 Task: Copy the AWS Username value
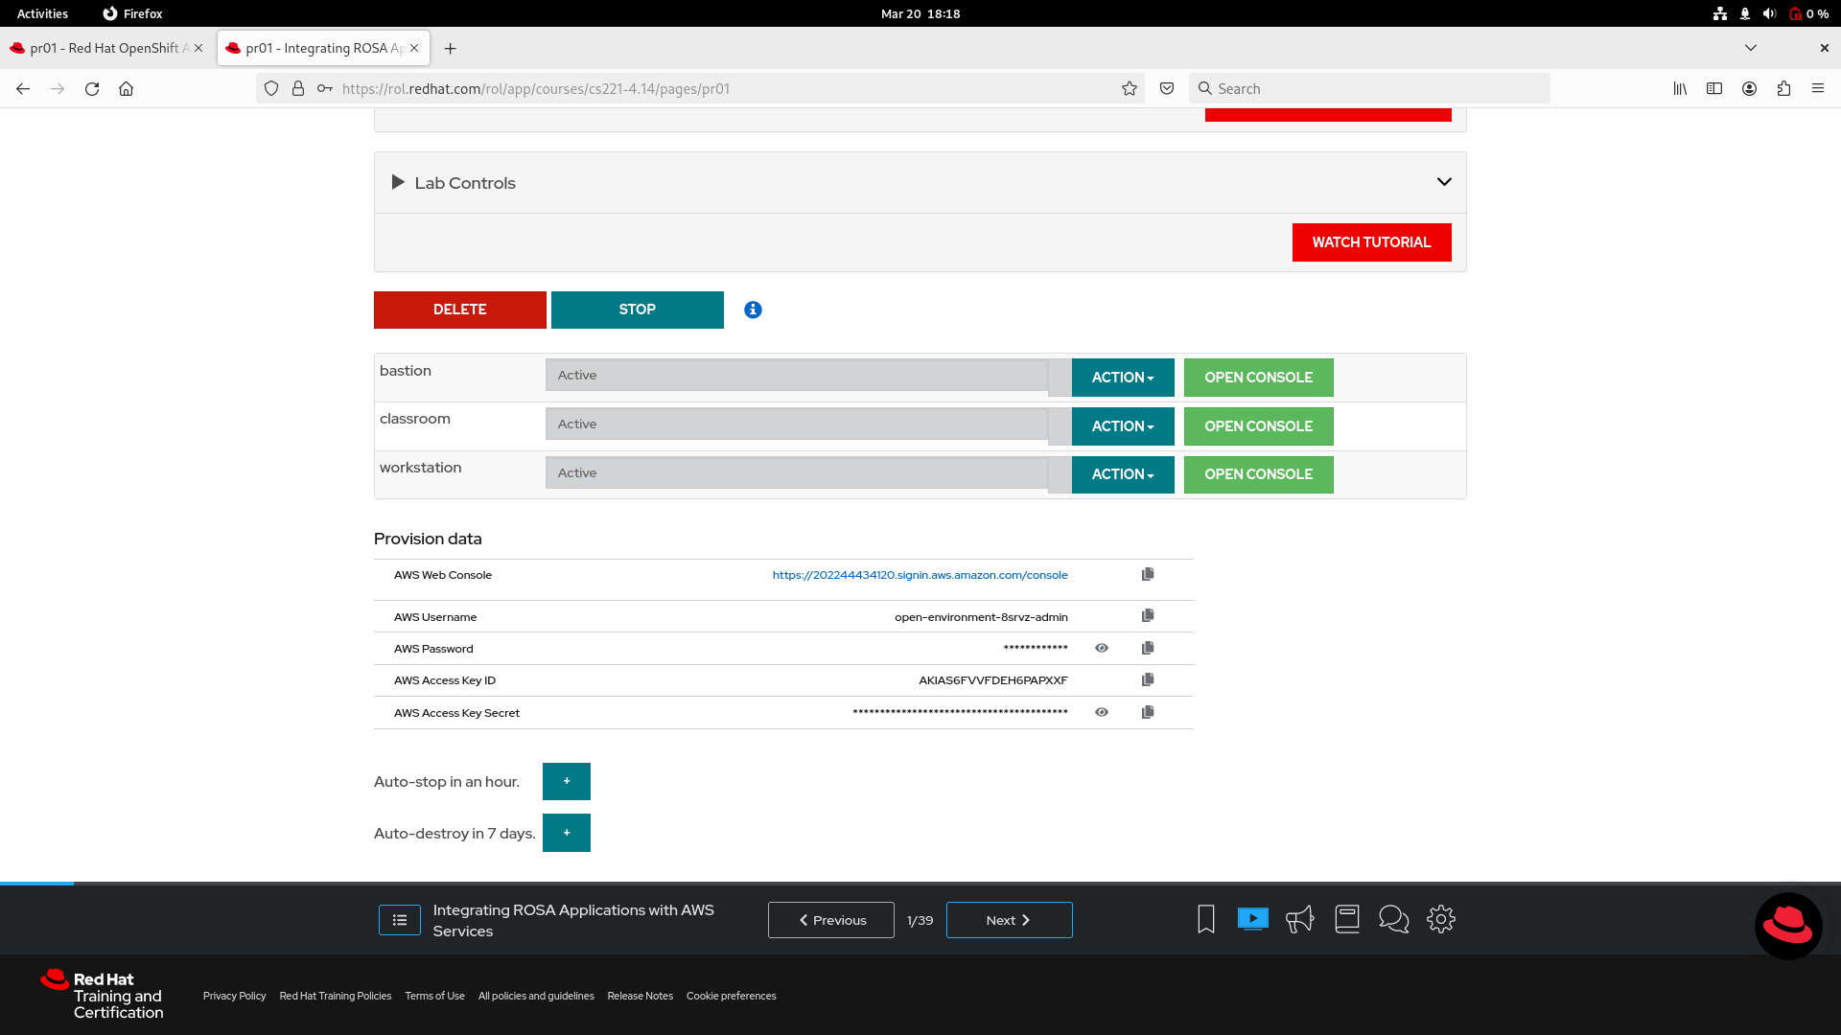click(1148, 615)
